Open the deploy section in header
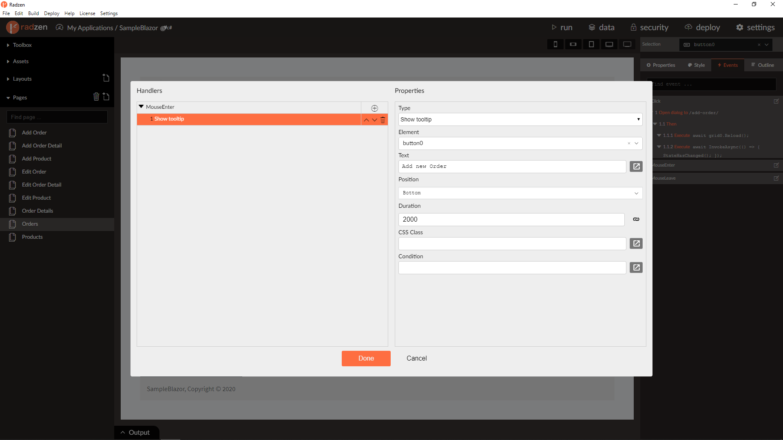Image resolution: width=783 pixels, height=440 pixels. coord(702,27)
